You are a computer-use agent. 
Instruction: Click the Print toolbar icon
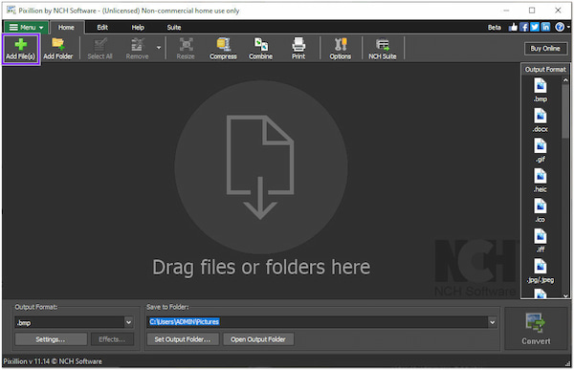(x=298, y=49)
